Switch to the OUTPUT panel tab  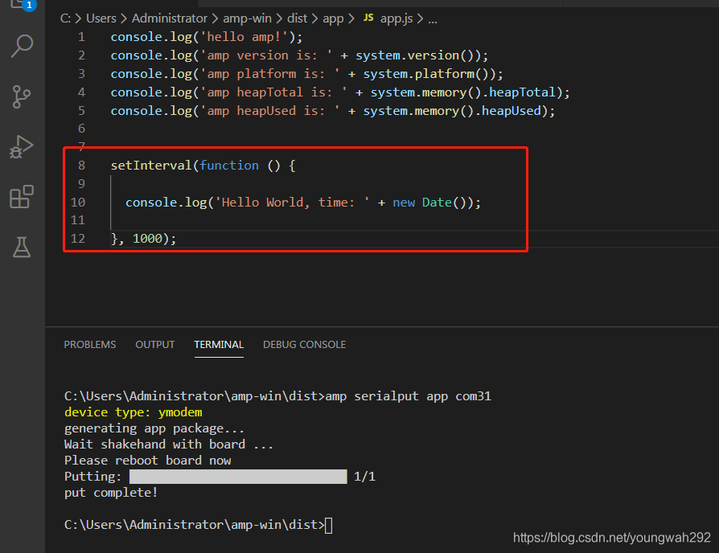[154, 344]
